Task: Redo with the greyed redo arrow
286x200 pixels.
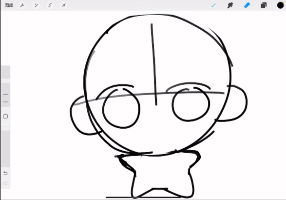Action: point(5,183)
